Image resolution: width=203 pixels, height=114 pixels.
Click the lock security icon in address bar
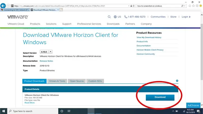[131, 6]
